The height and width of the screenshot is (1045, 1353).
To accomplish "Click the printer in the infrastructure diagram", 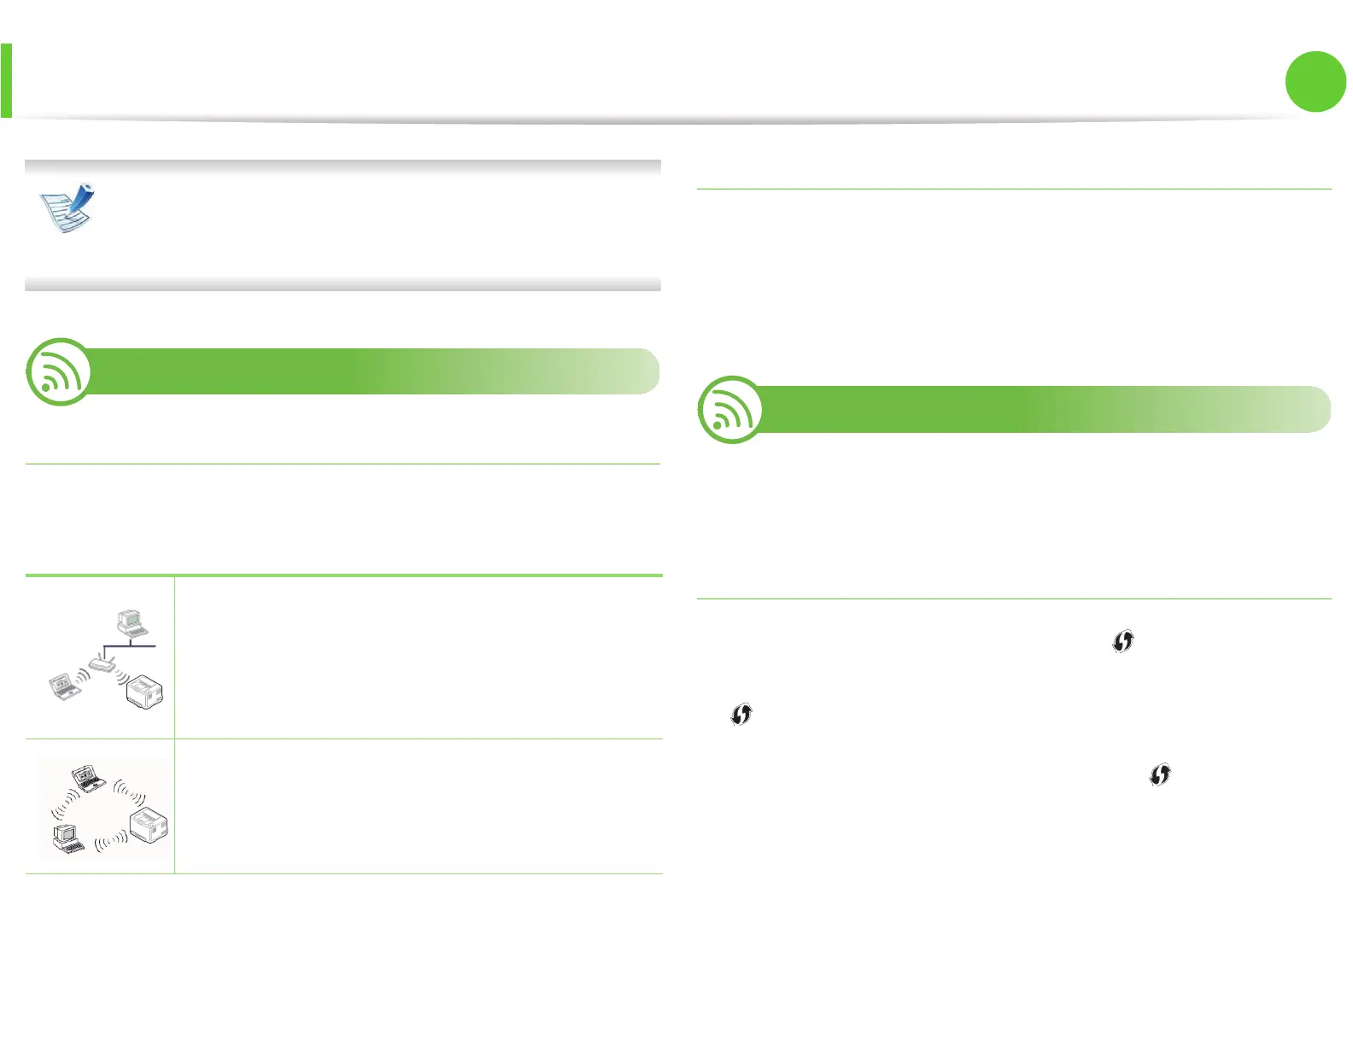I will (144, 689).
